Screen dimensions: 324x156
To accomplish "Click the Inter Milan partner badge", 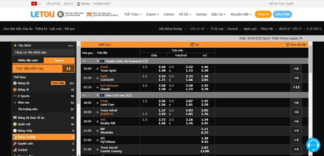I will click(60, 14).
